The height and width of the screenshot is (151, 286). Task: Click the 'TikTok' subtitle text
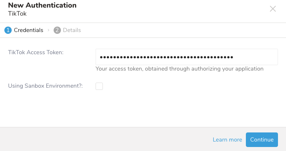point(17,13)
